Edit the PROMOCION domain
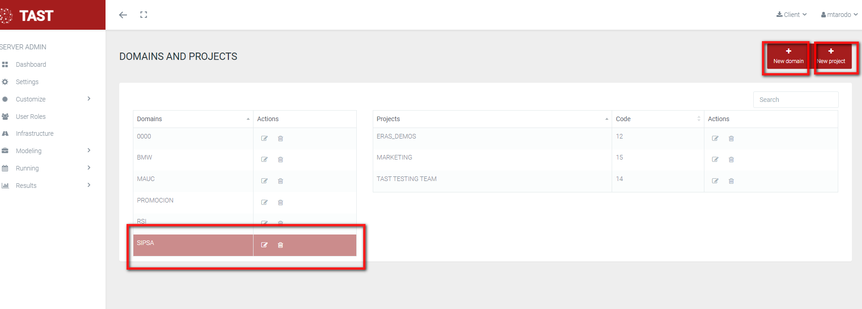 (x=264, y=202)
